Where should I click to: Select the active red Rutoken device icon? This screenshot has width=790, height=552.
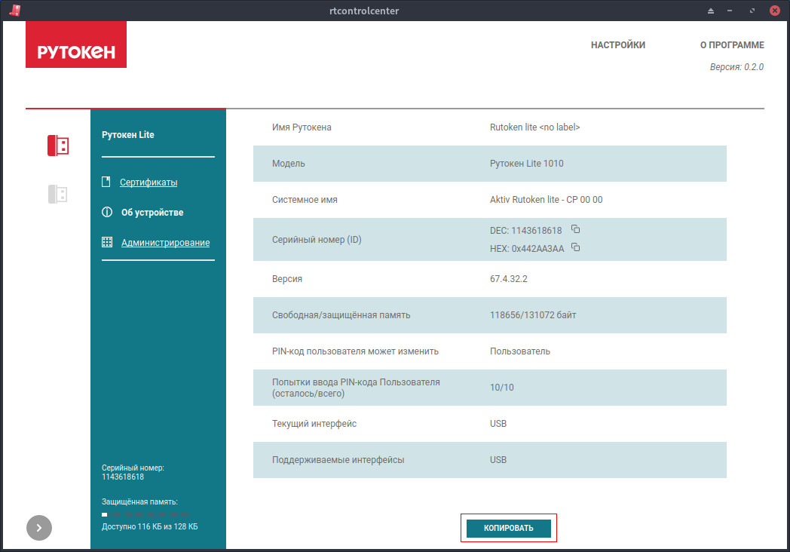[58, 146]
